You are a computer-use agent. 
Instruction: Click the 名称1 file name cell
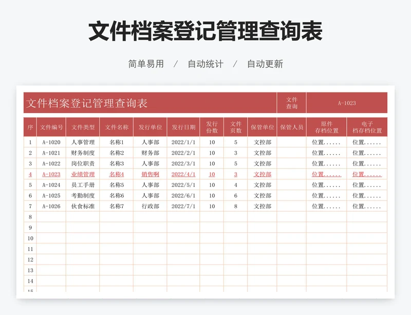(x=117, y=142)
